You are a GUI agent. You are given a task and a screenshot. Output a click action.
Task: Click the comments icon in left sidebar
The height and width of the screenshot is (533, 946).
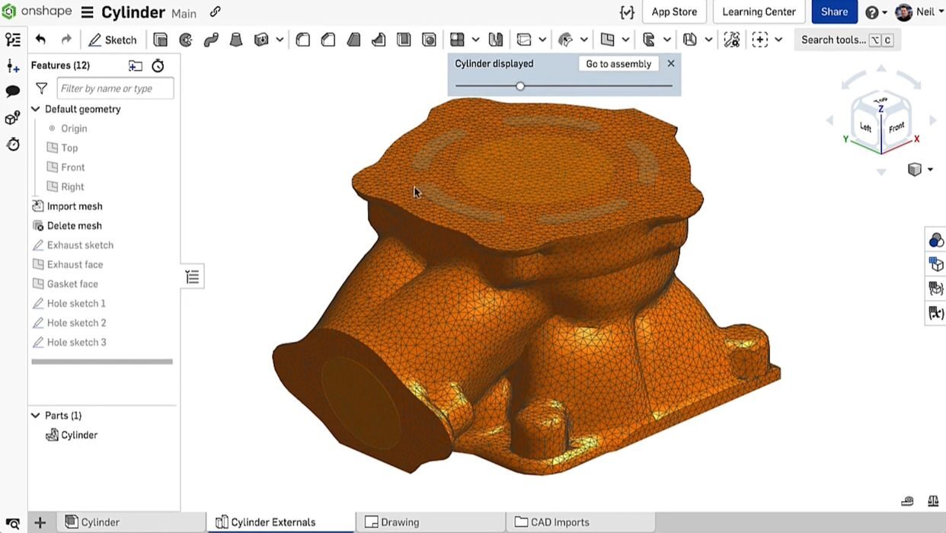(12, 92)
